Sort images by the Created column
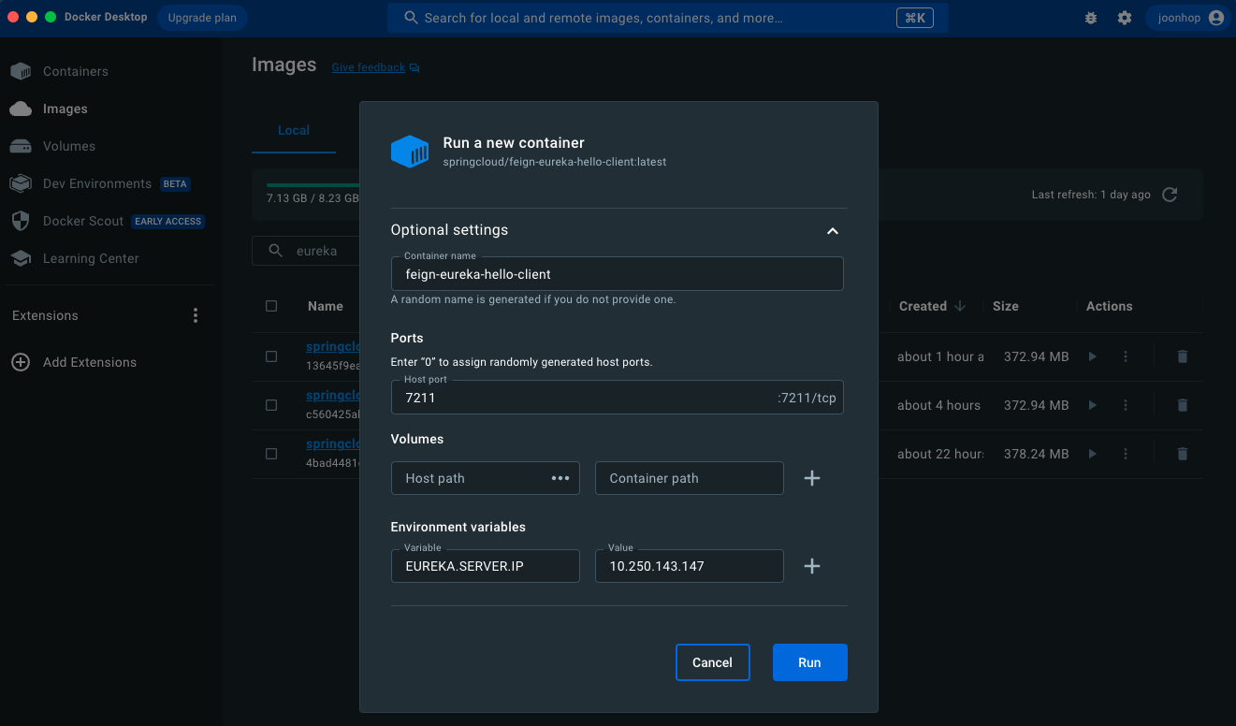This screenshot has height=726, width=1236. click(x=932, y=306)
